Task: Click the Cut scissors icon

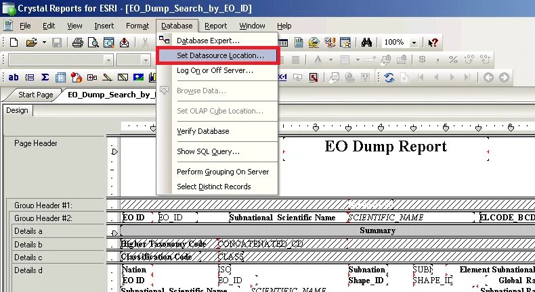Action: tap(146, 43)
